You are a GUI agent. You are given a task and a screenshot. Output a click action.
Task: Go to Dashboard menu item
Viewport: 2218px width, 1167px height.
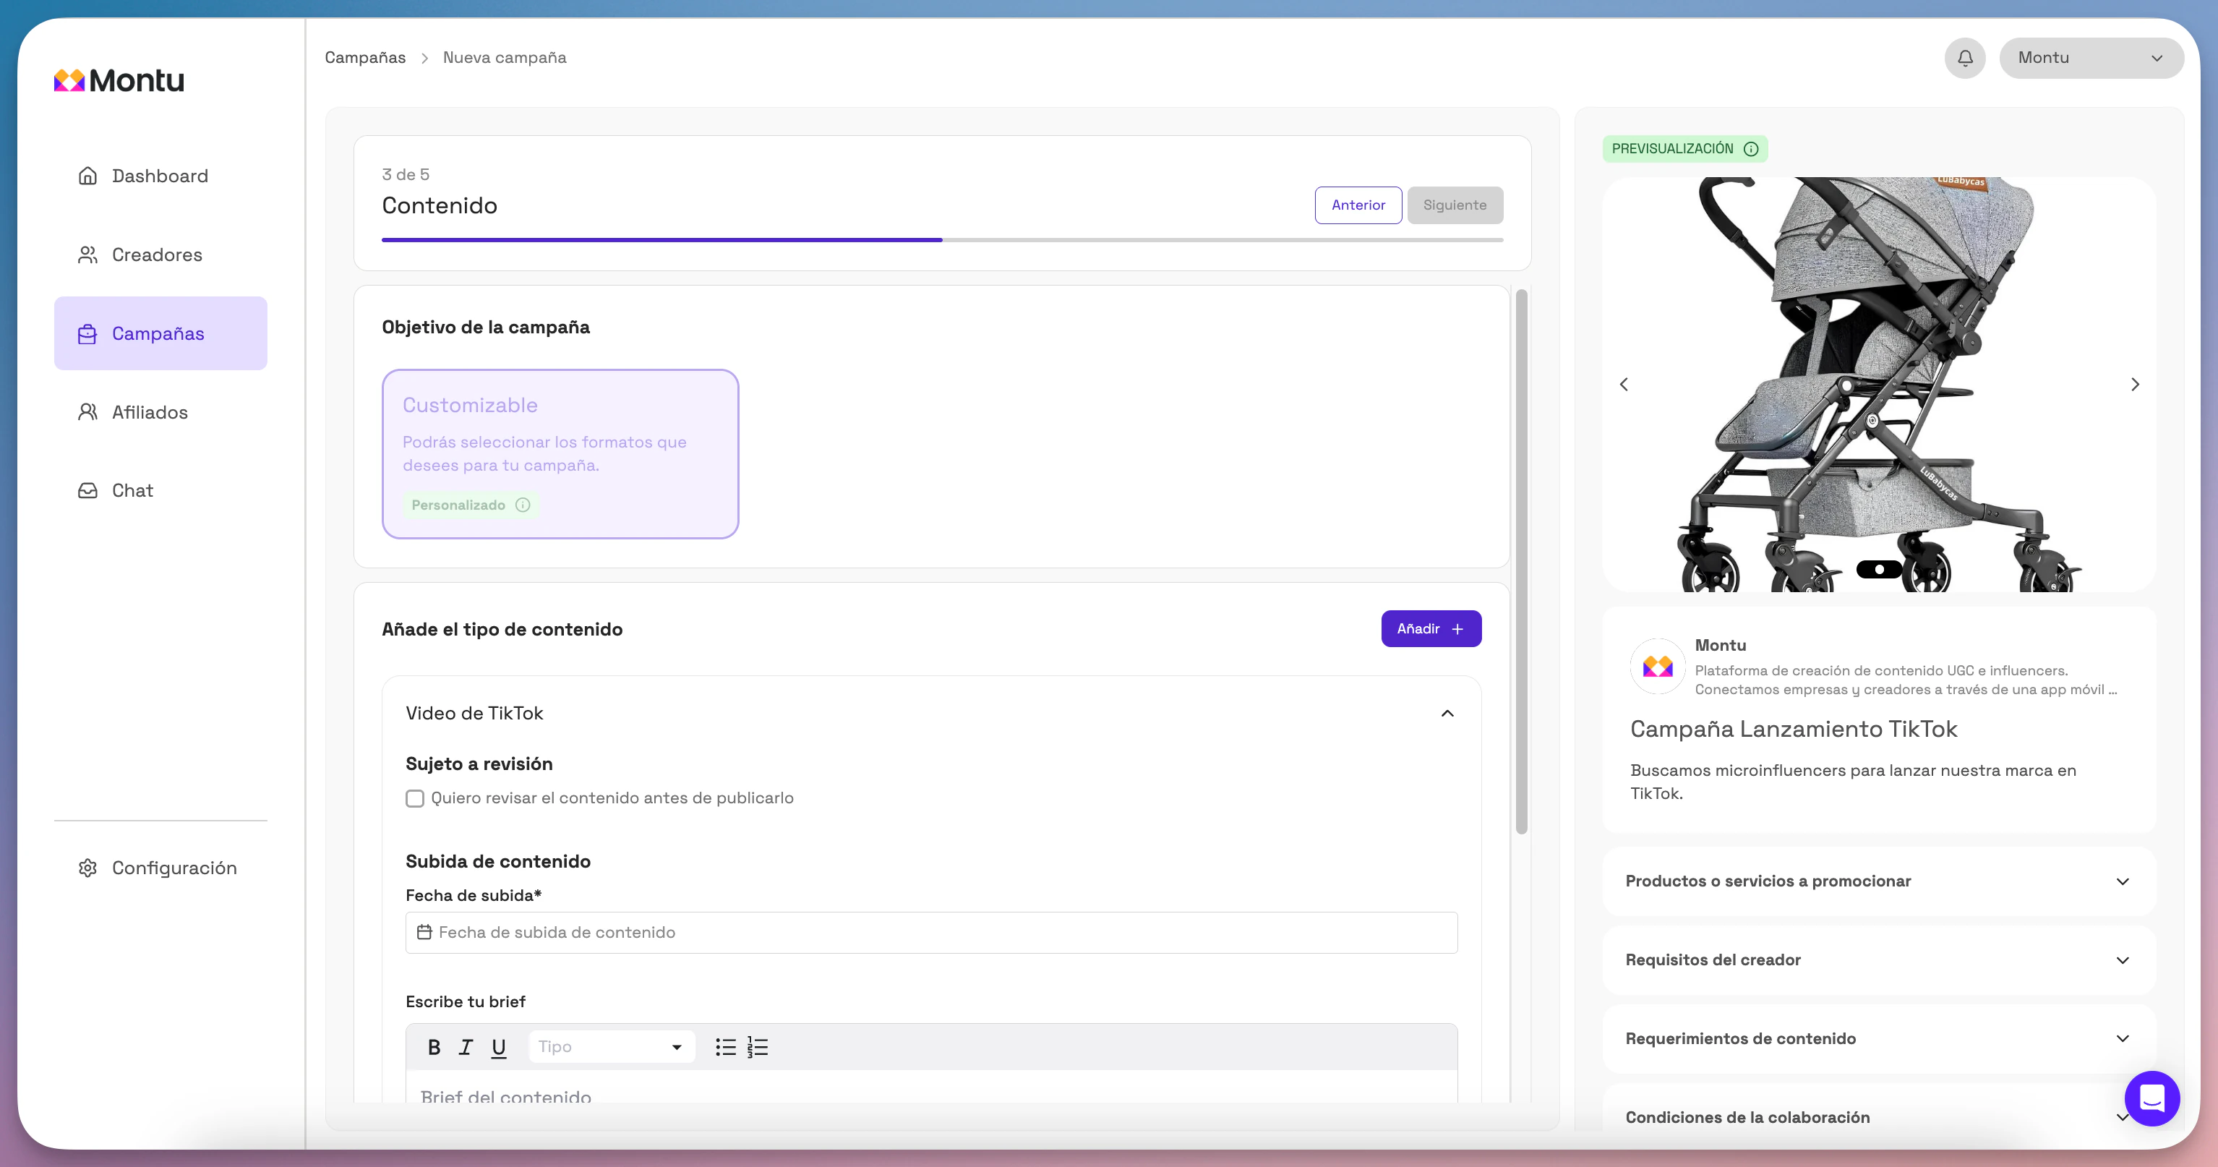(160, 176)
